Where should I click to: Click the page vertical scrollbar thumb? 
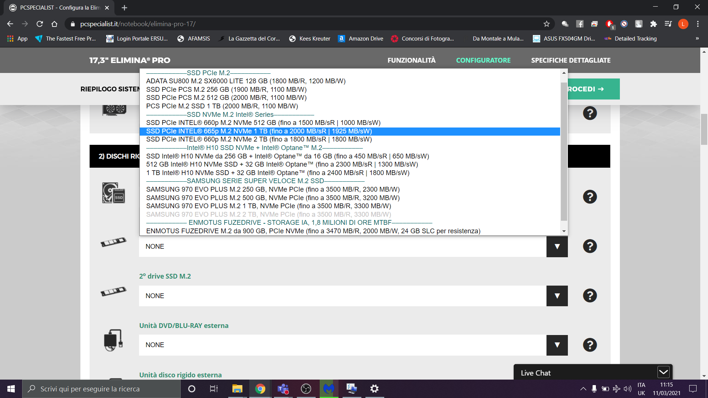point(704,129)
